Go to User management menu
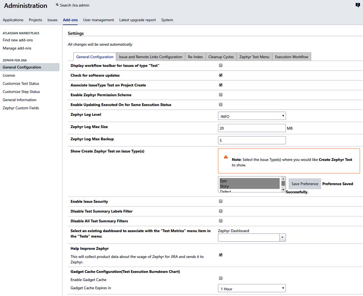Image resolution: width=363 pixels, height=296 pixels. coord(98,20)
